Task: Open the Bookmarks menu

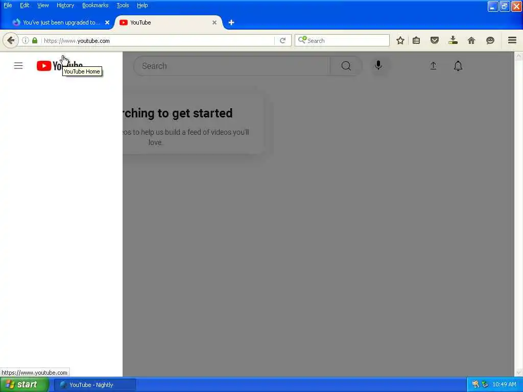Action: pyautogui.click(x=96, y=5)
